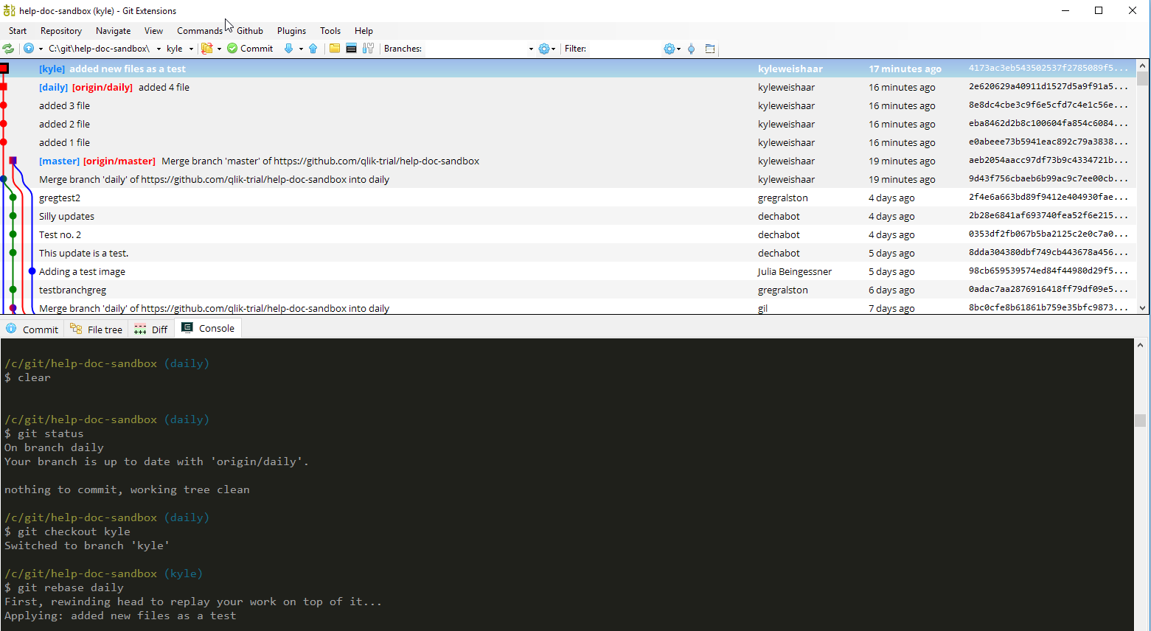Screen dimensions: 1151x631
Task: Click the [master] branch label
Action: [59, 161]
